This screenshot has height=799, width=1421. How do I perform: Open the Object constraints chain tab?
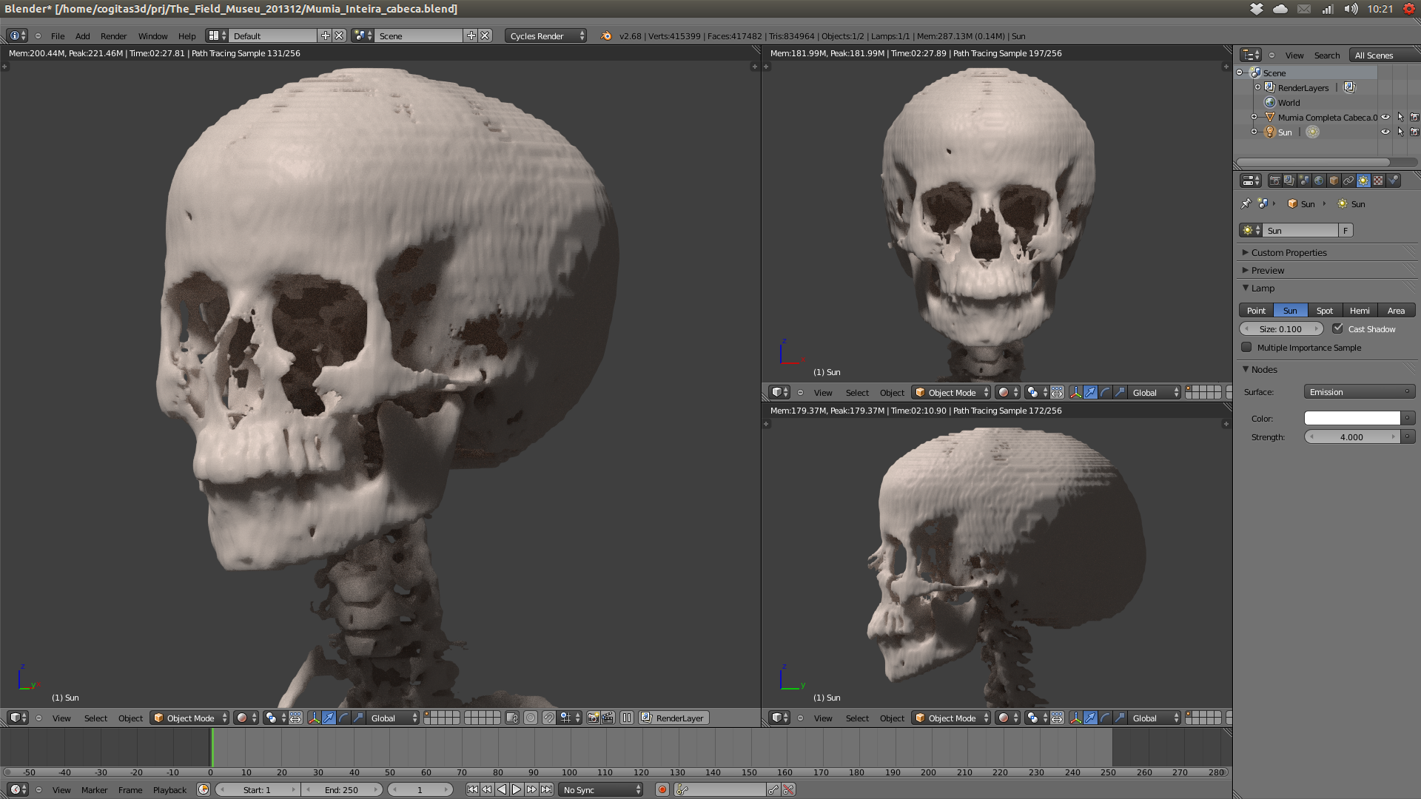pyautogui.click(x=1348, y=181)
